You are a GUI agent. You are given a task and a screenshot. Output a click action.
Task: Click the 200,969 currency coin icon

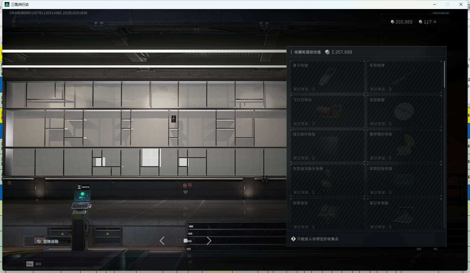tap(392, 22)
